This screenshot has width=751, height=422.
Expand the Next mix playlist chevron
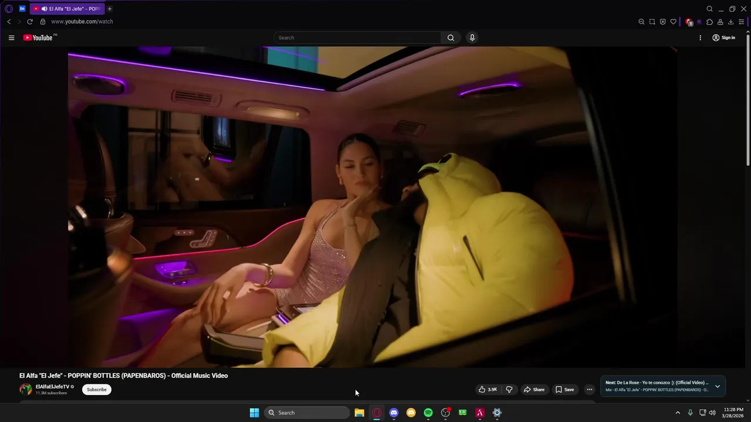717,386
